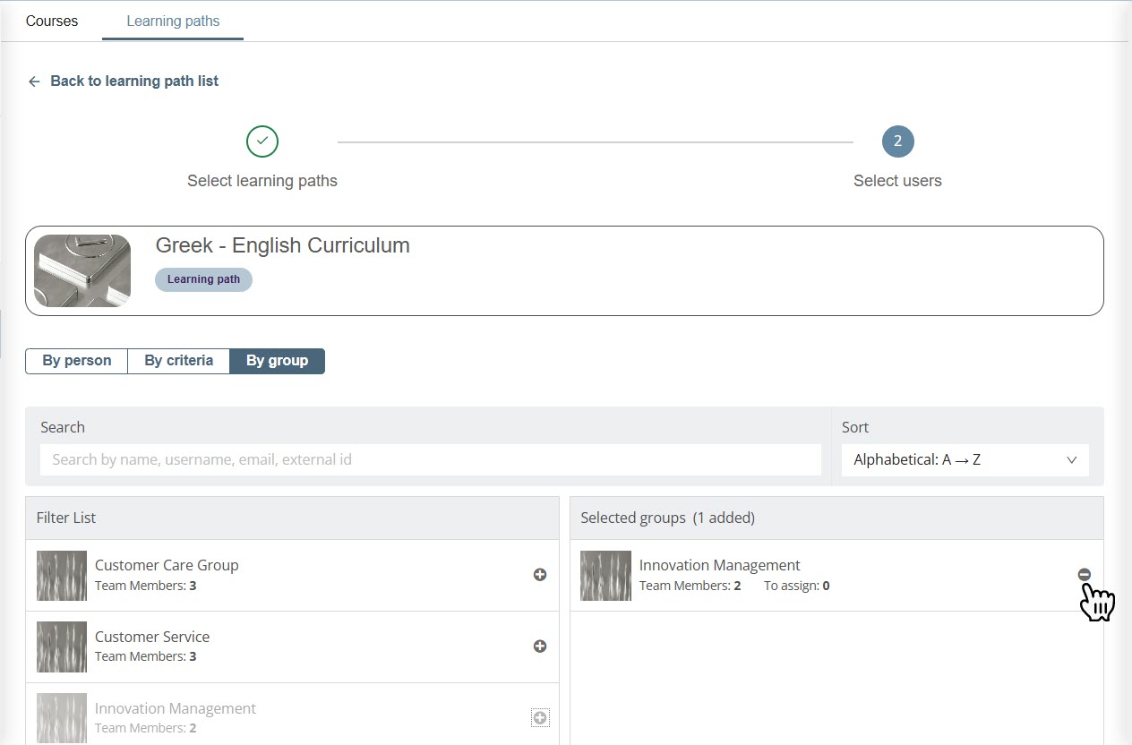The image size is (1132, 745).
Task: Go back to learning path list
Action: pyautogui.click(x=134, y=81)
